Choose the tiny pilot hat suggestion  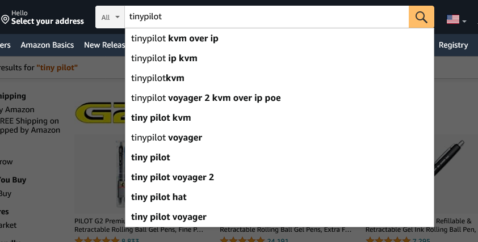click(x=279, y=197)
